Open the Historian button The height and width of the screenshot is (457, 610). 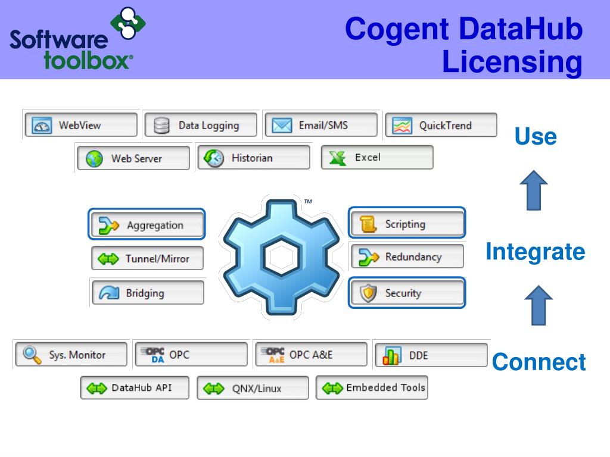(x=254, y=157)
